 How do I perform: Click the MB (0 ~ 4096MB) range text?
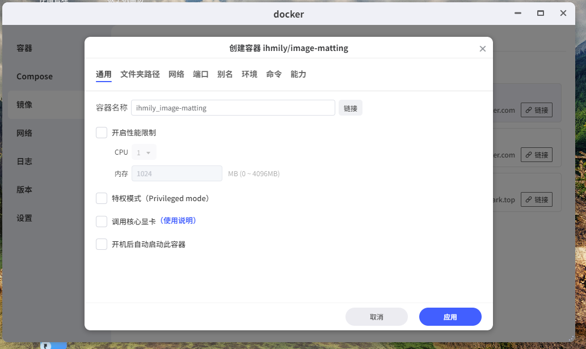tap(254, 173)
